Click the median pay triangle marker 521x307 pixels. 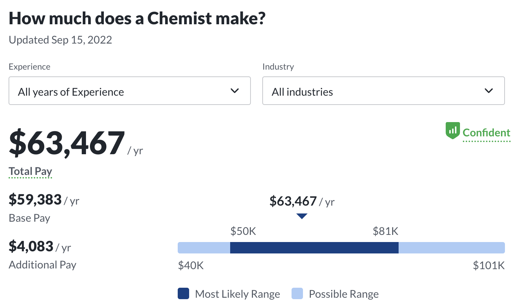click(302, 216)
